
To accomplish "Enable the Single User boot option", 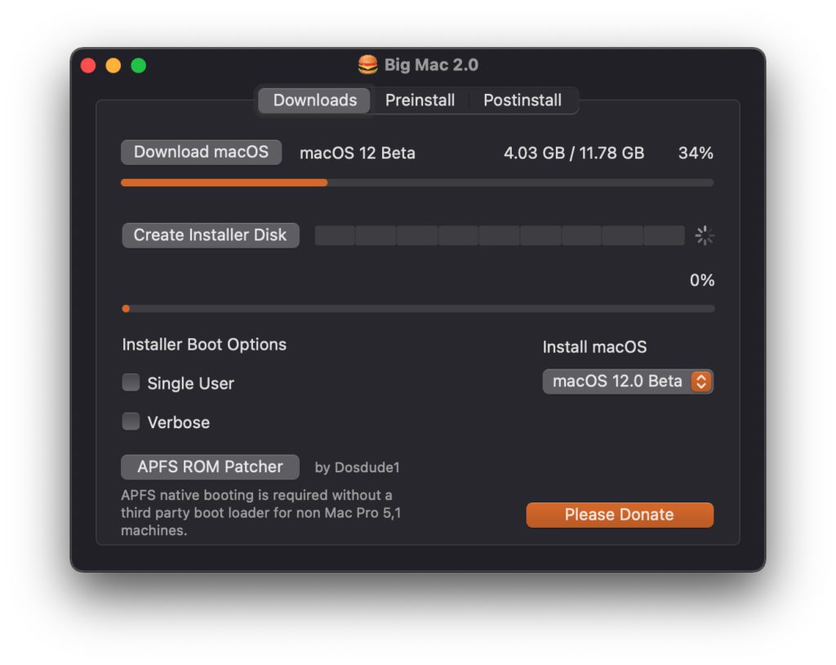I will click(131, 382).
